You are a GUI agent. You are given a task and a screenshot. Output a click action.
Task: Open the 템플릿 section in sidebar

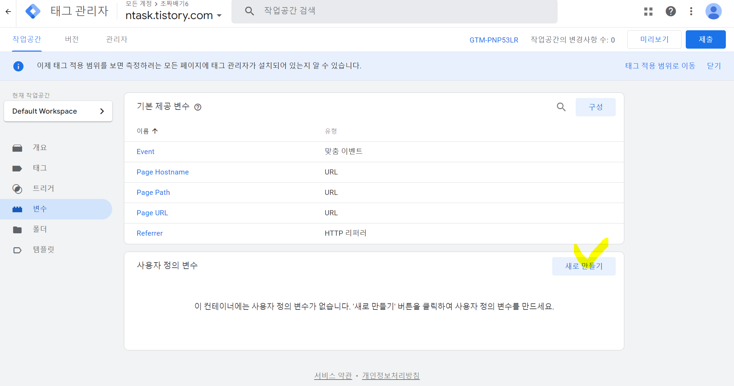click(43, 250)
